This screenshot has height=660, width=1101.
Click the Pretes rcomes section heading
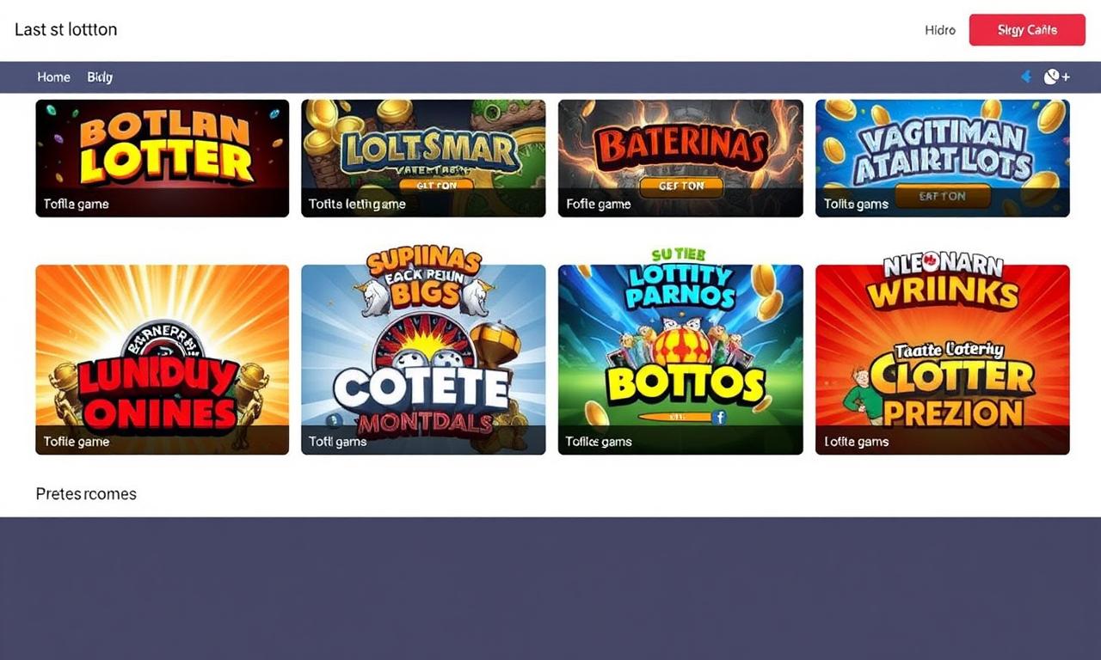(x=86, y=494)
